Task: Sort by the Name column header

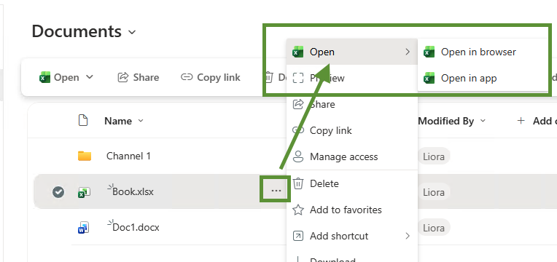Action: tap(118, 121)
